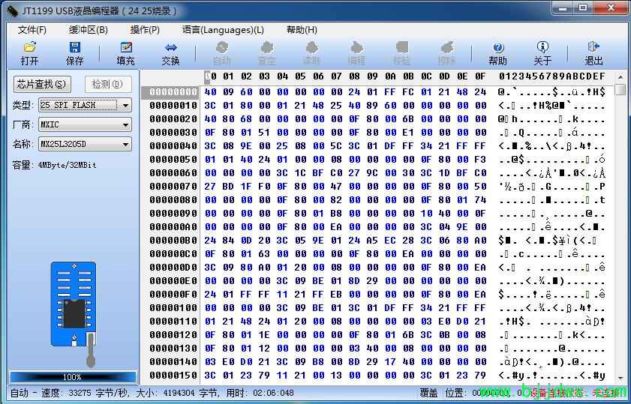631x404 pixels.
Task: Click the Detect (检测) button
Action: pyautogui.click(x=108, y=84)
